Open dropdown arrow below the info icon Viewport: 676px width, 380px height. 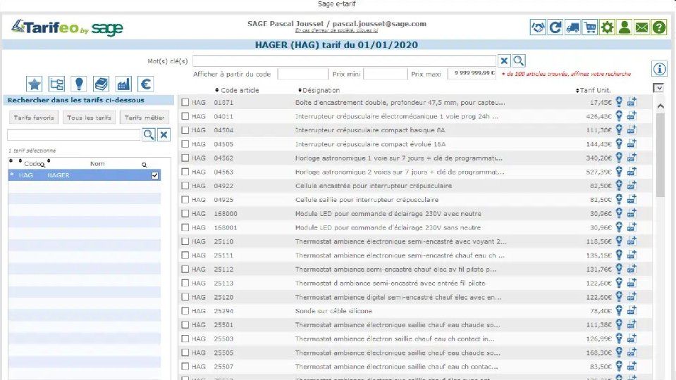coord(658,88)
